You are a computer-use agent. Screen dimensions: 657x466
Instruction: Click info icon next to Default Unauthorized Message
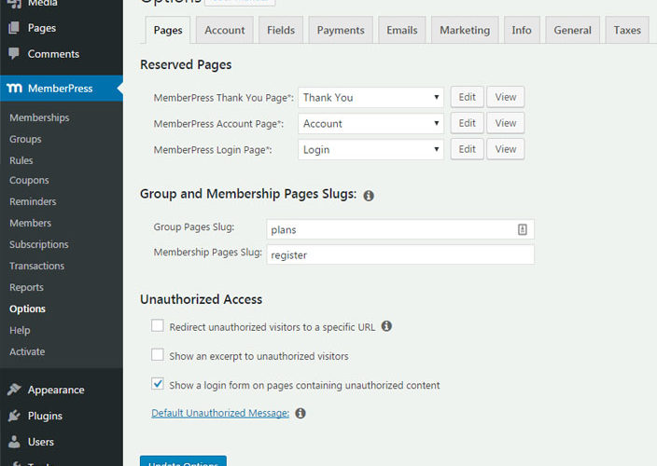pyautogui.click(x=301, y=413)
